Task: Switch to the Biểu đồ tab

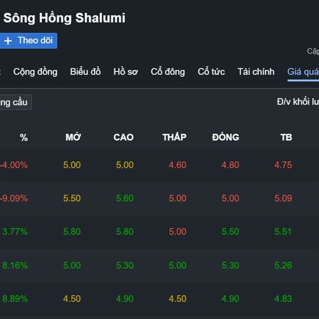Action: point(85,72)
